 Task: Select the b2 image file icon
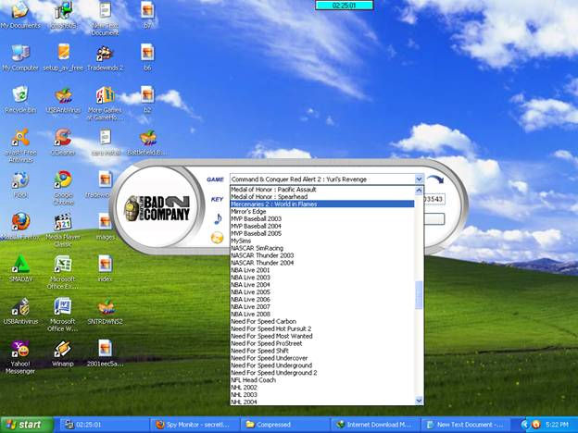click(x=147, y=99)
